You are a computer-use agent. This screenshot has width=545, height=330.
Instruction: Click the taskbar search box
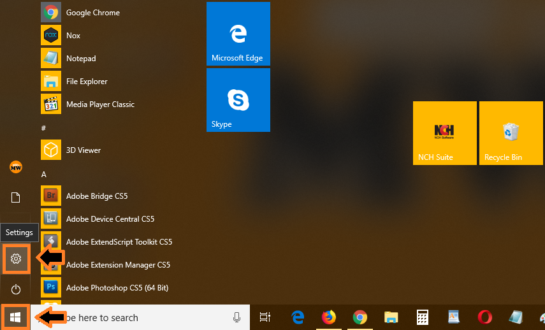click(140, 317)
